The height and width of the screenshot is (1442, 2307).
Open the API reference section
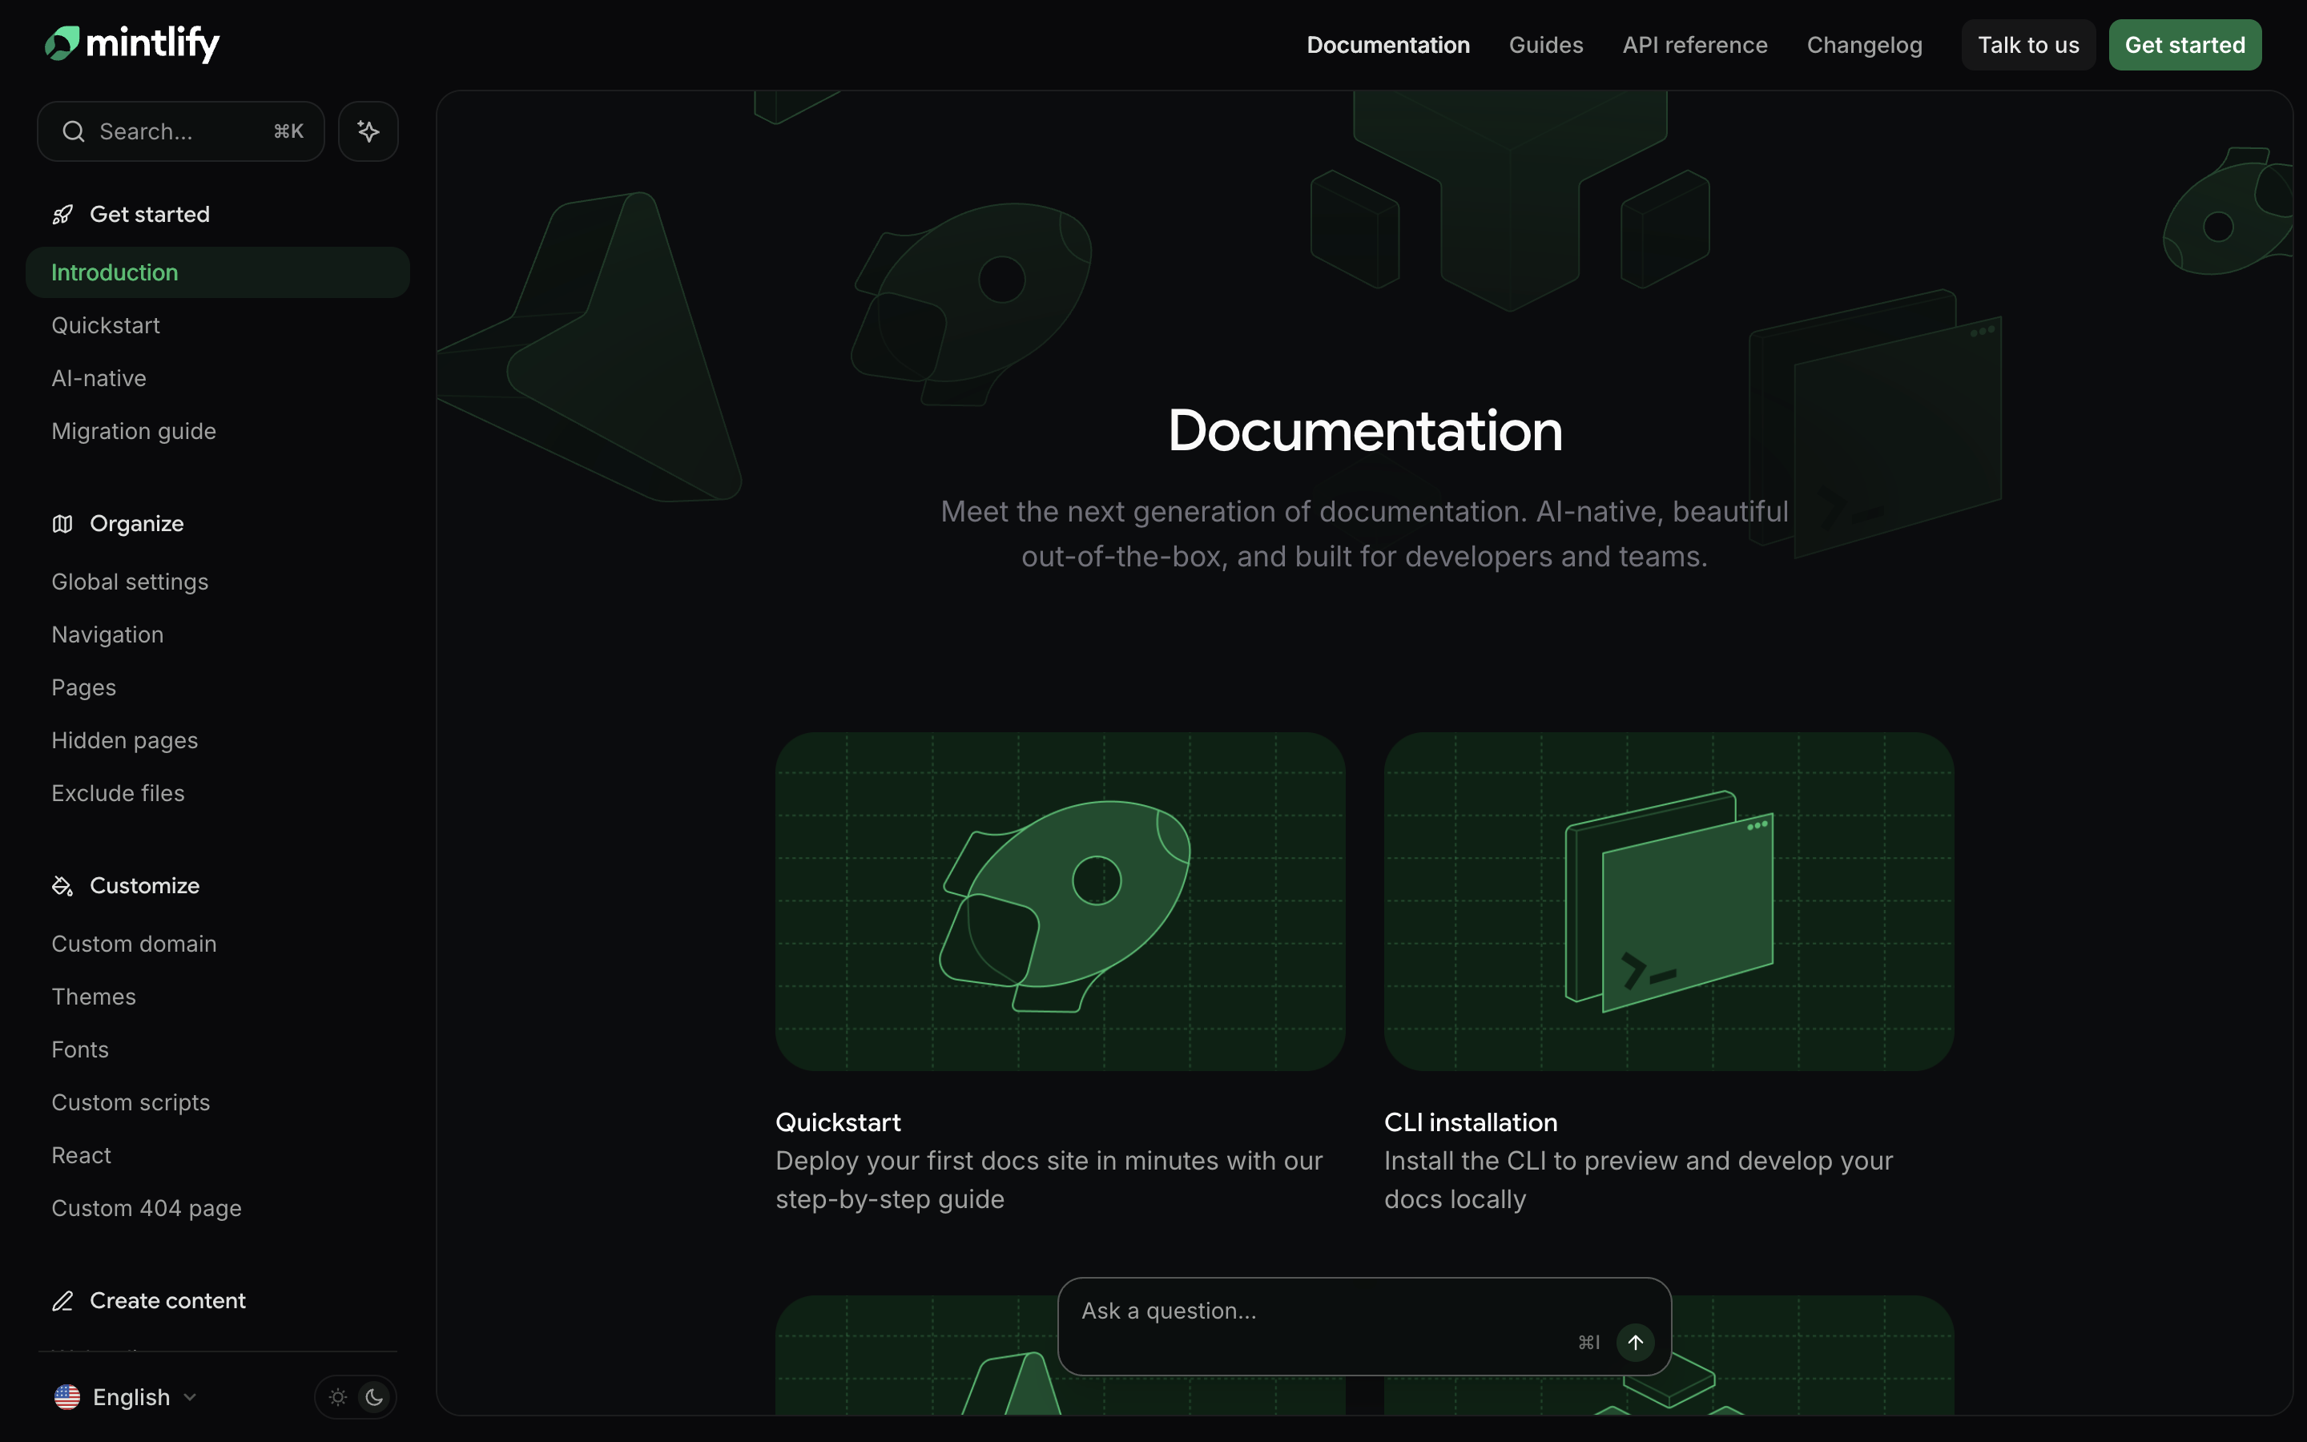click(1695, 44)
